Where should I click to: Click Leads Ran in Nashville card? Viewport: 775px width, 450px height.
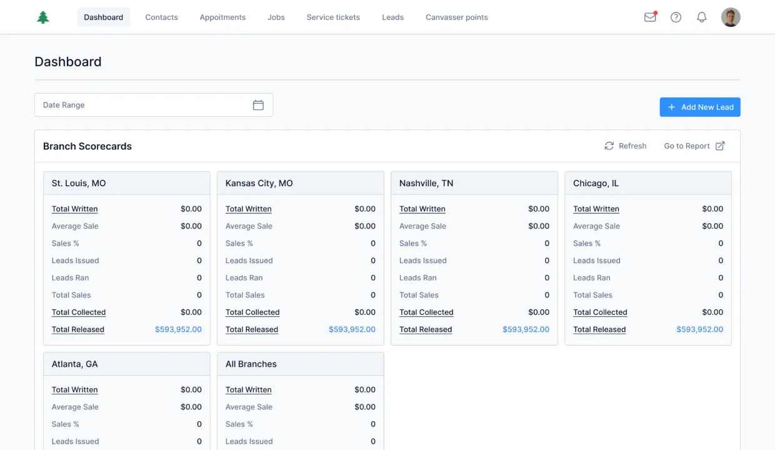[418, 277]
